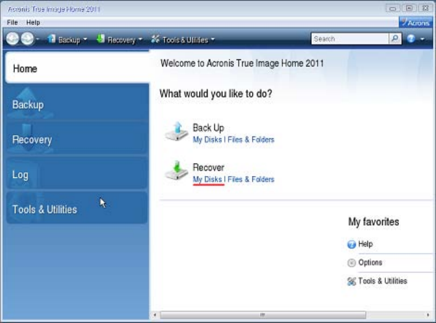Click Tools & Utilities icon in My favorites

(351, 281)
